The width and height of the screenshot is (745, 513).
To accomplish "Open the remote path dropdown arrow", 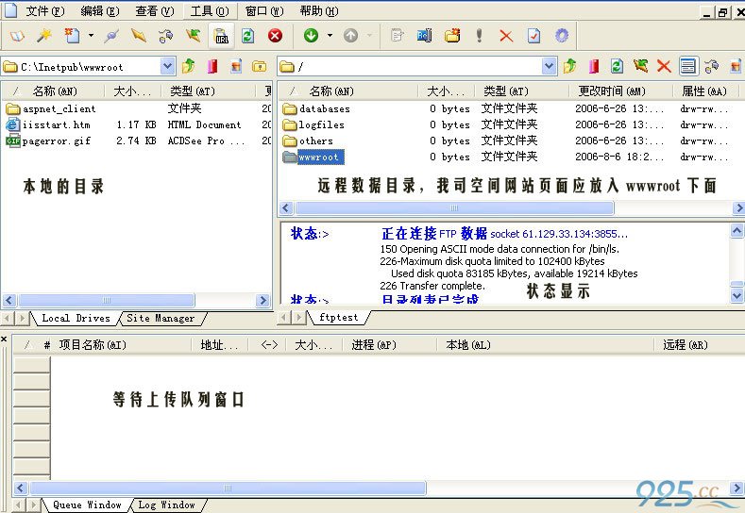I will [x=549, y=66].
